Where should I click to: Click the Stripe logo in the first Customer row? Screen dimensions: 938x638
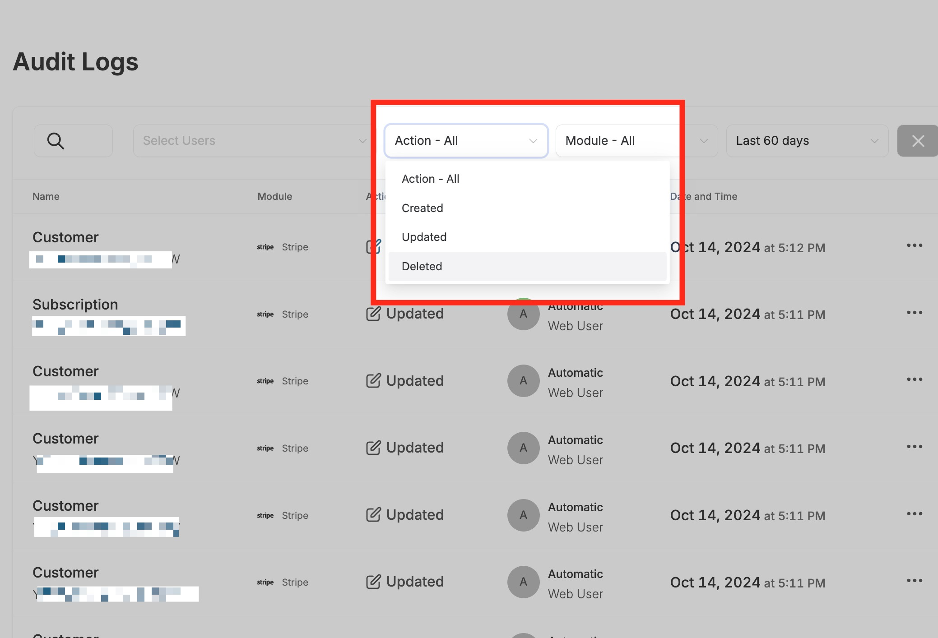tap(265, 247)
